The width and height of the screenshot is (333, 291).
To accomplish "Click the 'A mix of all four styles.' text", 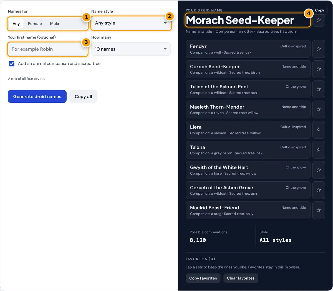I will [x=26, y=79].
